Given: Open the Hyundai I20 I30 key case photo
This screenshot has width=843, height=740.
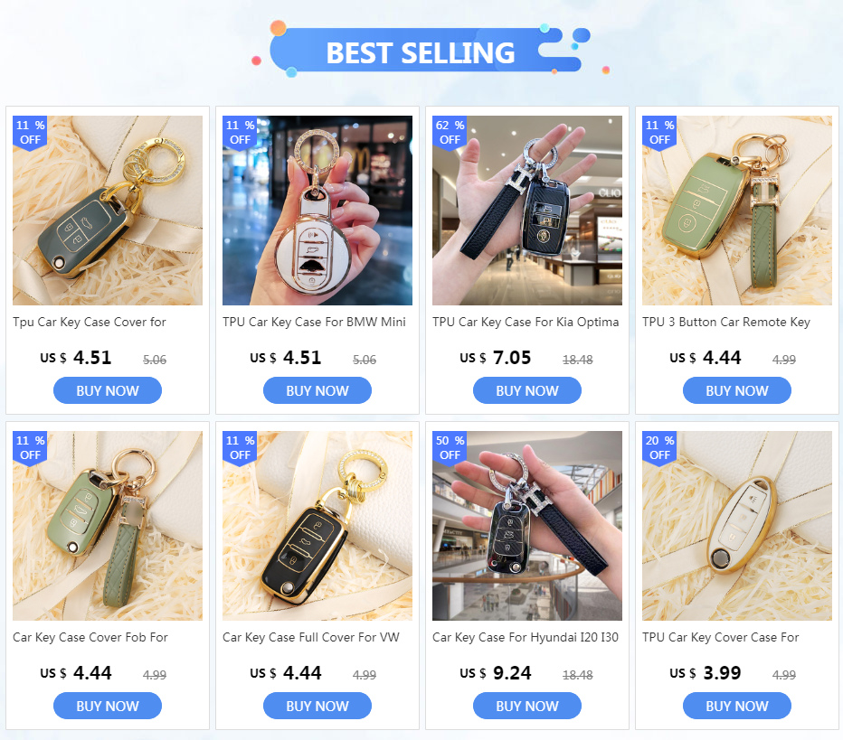Looking at the screenshot, I should (x=526, y=526).
